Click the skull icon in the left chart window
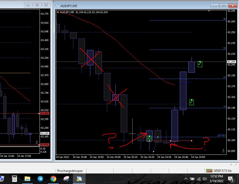Image resolution: width=239 pixels, height=184 pixels. click(37, 142)
